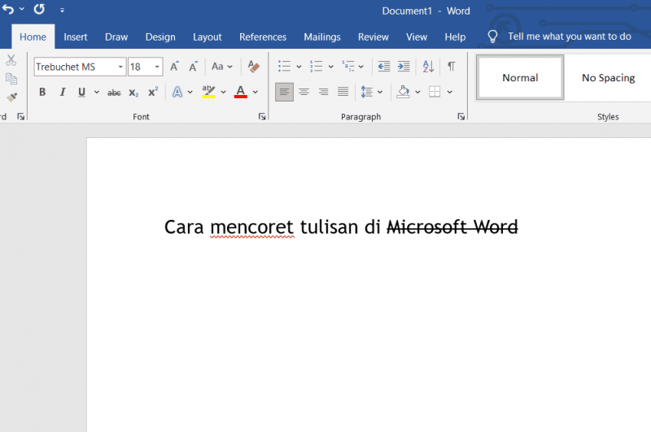Viewport: 651px width, 432px height.
Task: Switch to the Home tab
Action: pyautogui.click(x=33, y=37)
